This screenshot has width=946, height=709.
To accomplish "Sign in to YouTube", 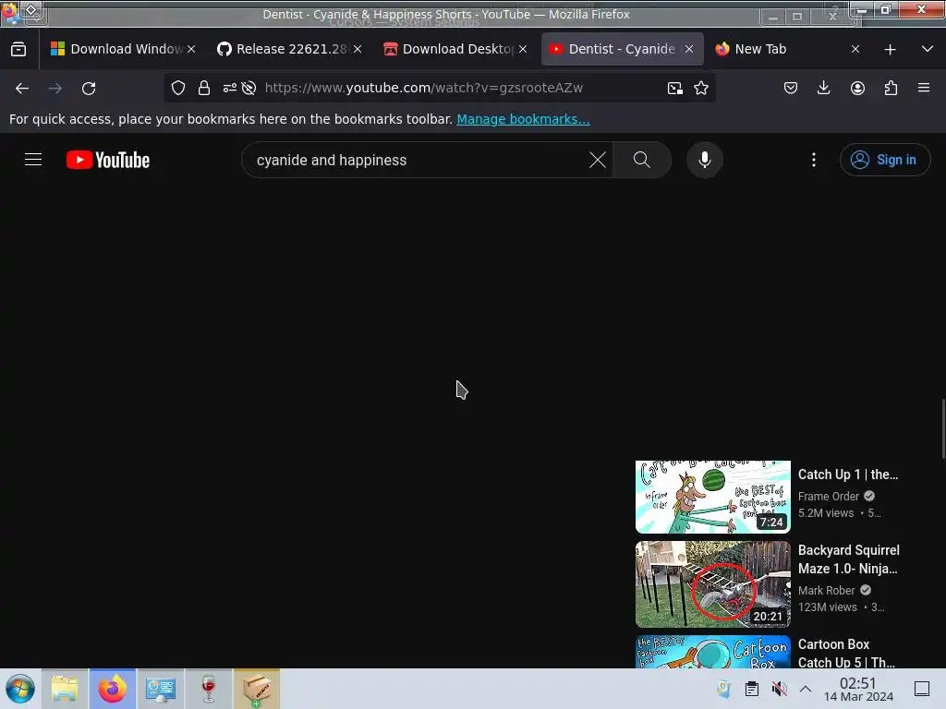I will (x=884, y=160).
